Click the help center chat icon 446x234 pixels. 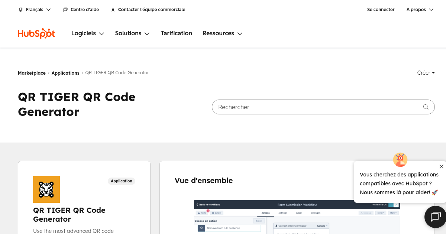65,10
